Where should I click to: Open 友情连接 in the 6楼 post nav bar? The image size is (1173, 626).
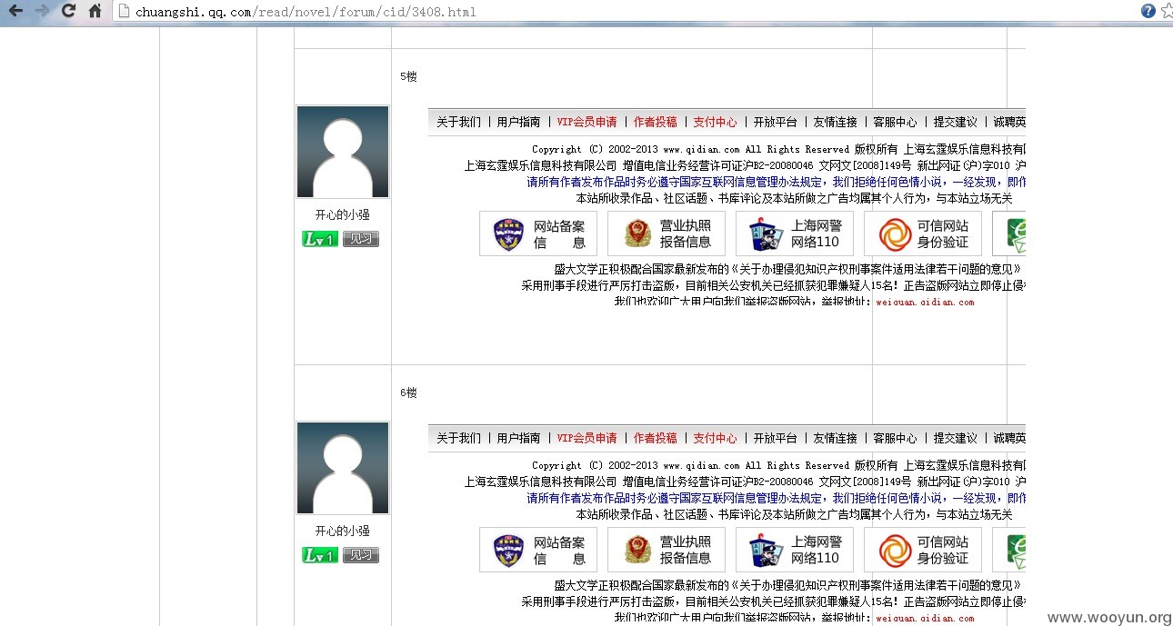[x=836, y=438]
